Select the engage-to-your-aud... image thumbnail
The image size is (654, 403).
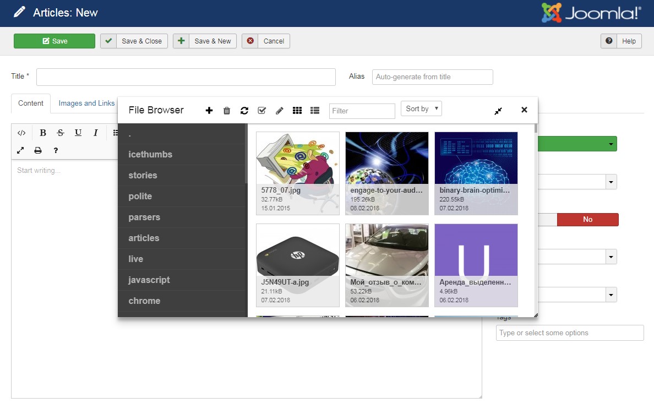387,173
